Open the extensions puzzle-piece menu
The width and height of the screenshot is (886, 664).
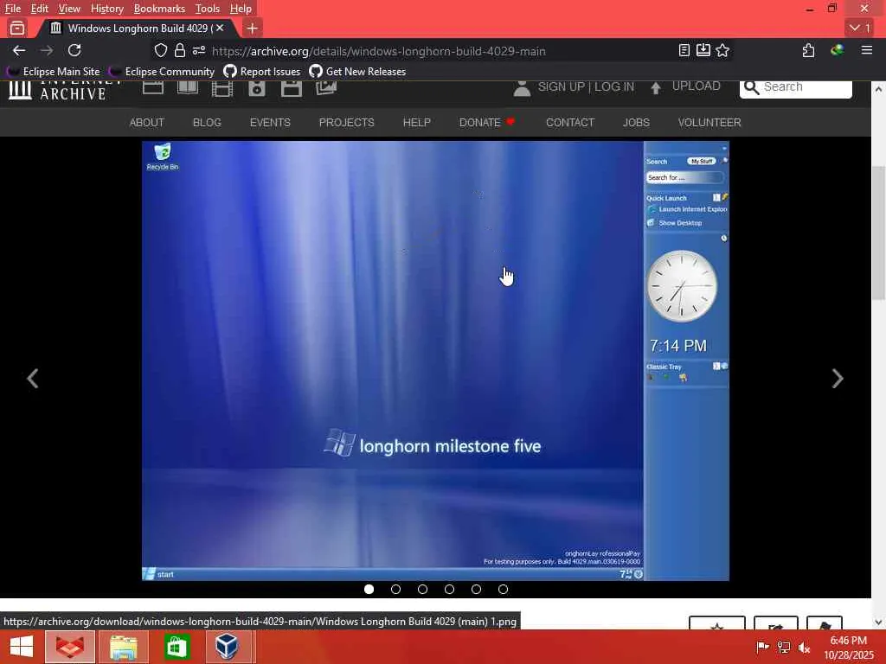(x=809, y=50)
